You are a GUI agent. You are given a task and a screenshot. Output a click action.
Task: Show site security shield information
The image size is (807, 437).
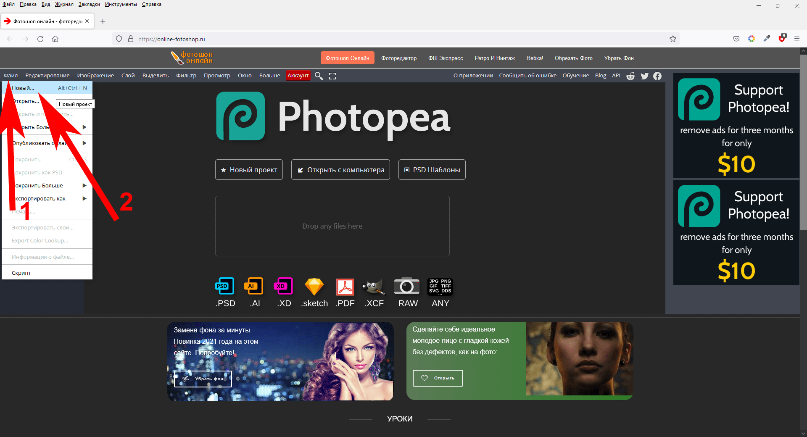(119, 39)
